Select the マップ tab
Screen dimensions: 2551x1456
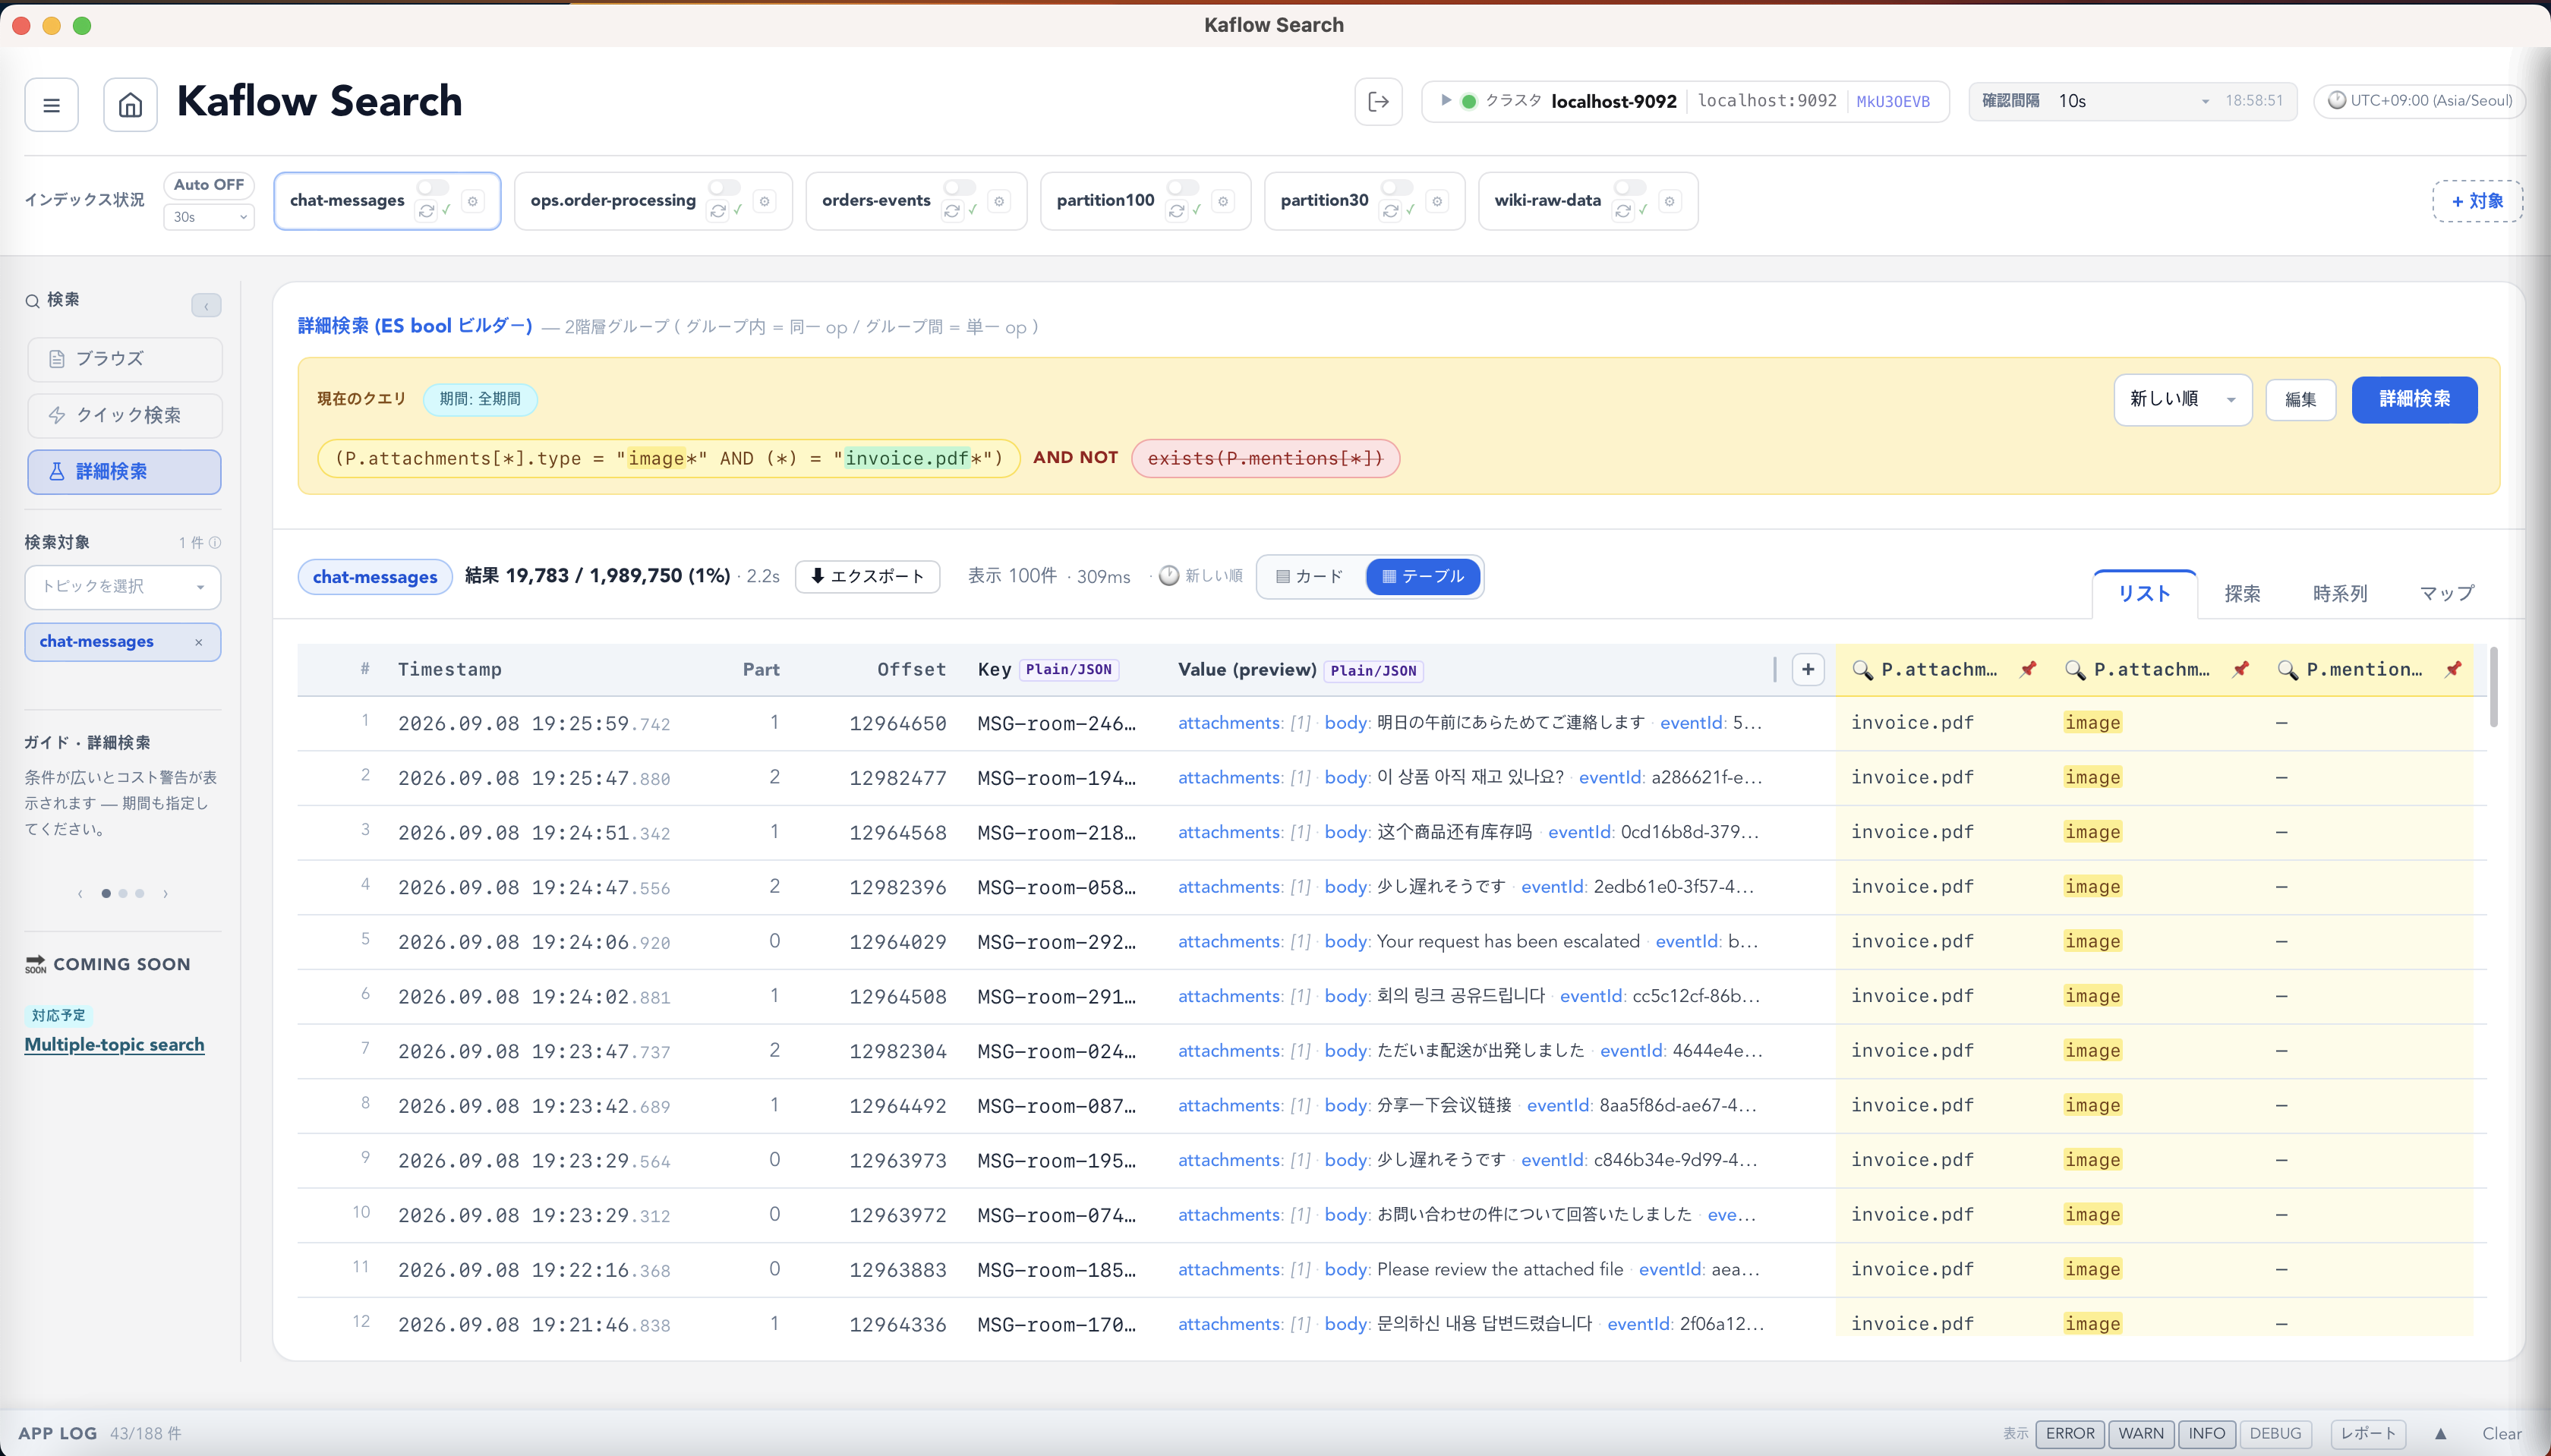[2446, 594]
